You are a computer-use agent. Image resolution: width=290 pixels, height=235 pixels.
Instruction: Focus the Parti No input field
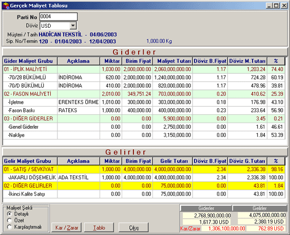(x=59, y=16)
